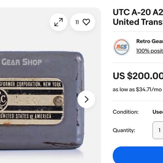This screenshot has width=163, height=163.
Task: Select the UTC A-20 listing title
Action: tap(138, 17)
